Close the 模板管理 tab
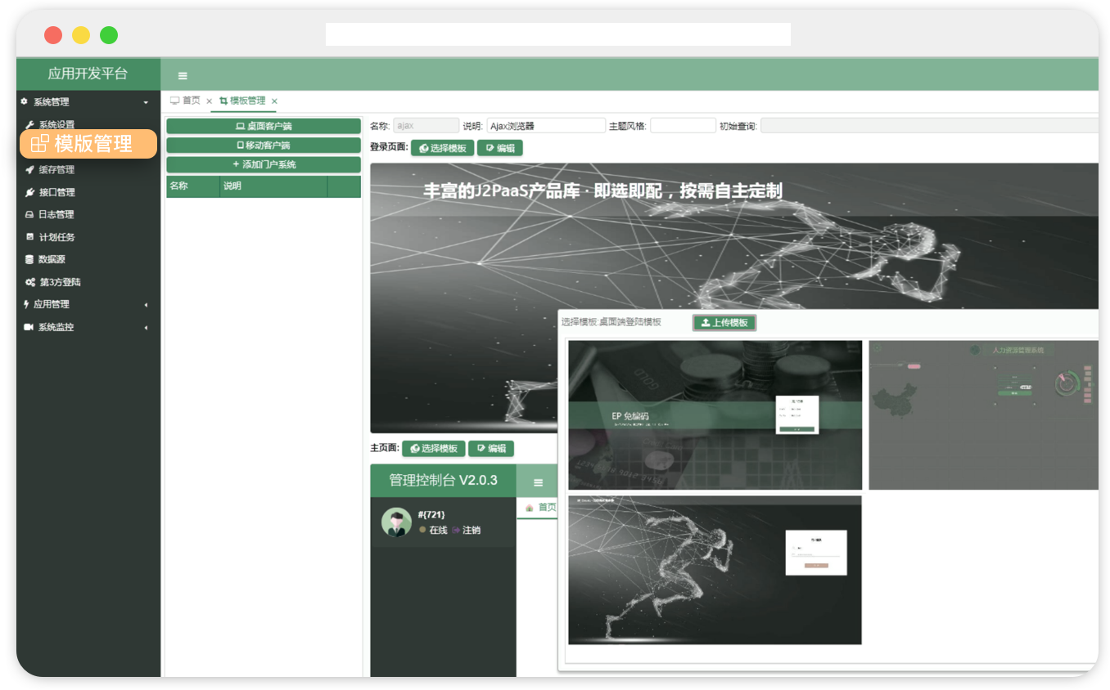 274,101
